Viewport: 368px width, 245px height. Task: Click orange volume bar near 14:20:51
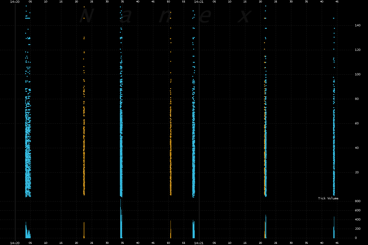click(x=171, y=229)
